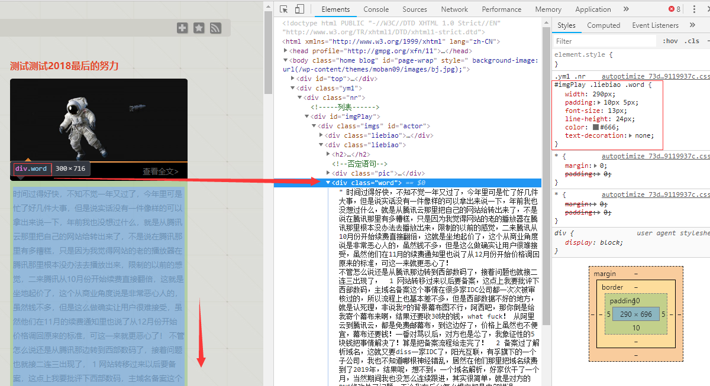The image size is (710, 386).
Task: Click the plus icon on the webpage
Action: [x=182, y=28]
